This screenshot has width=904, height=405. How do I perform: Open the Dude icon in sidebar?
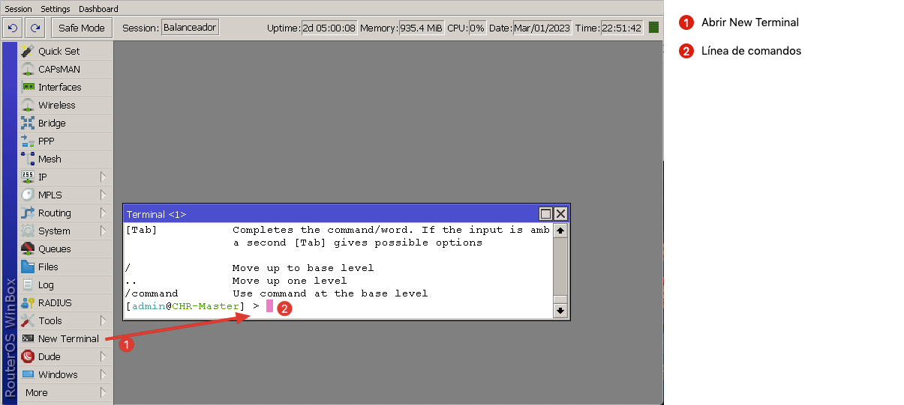click(x=28, y=356)
